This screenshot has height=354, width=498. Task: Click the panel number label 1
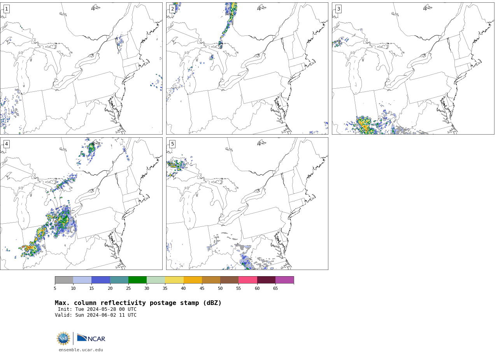(6, 9)
